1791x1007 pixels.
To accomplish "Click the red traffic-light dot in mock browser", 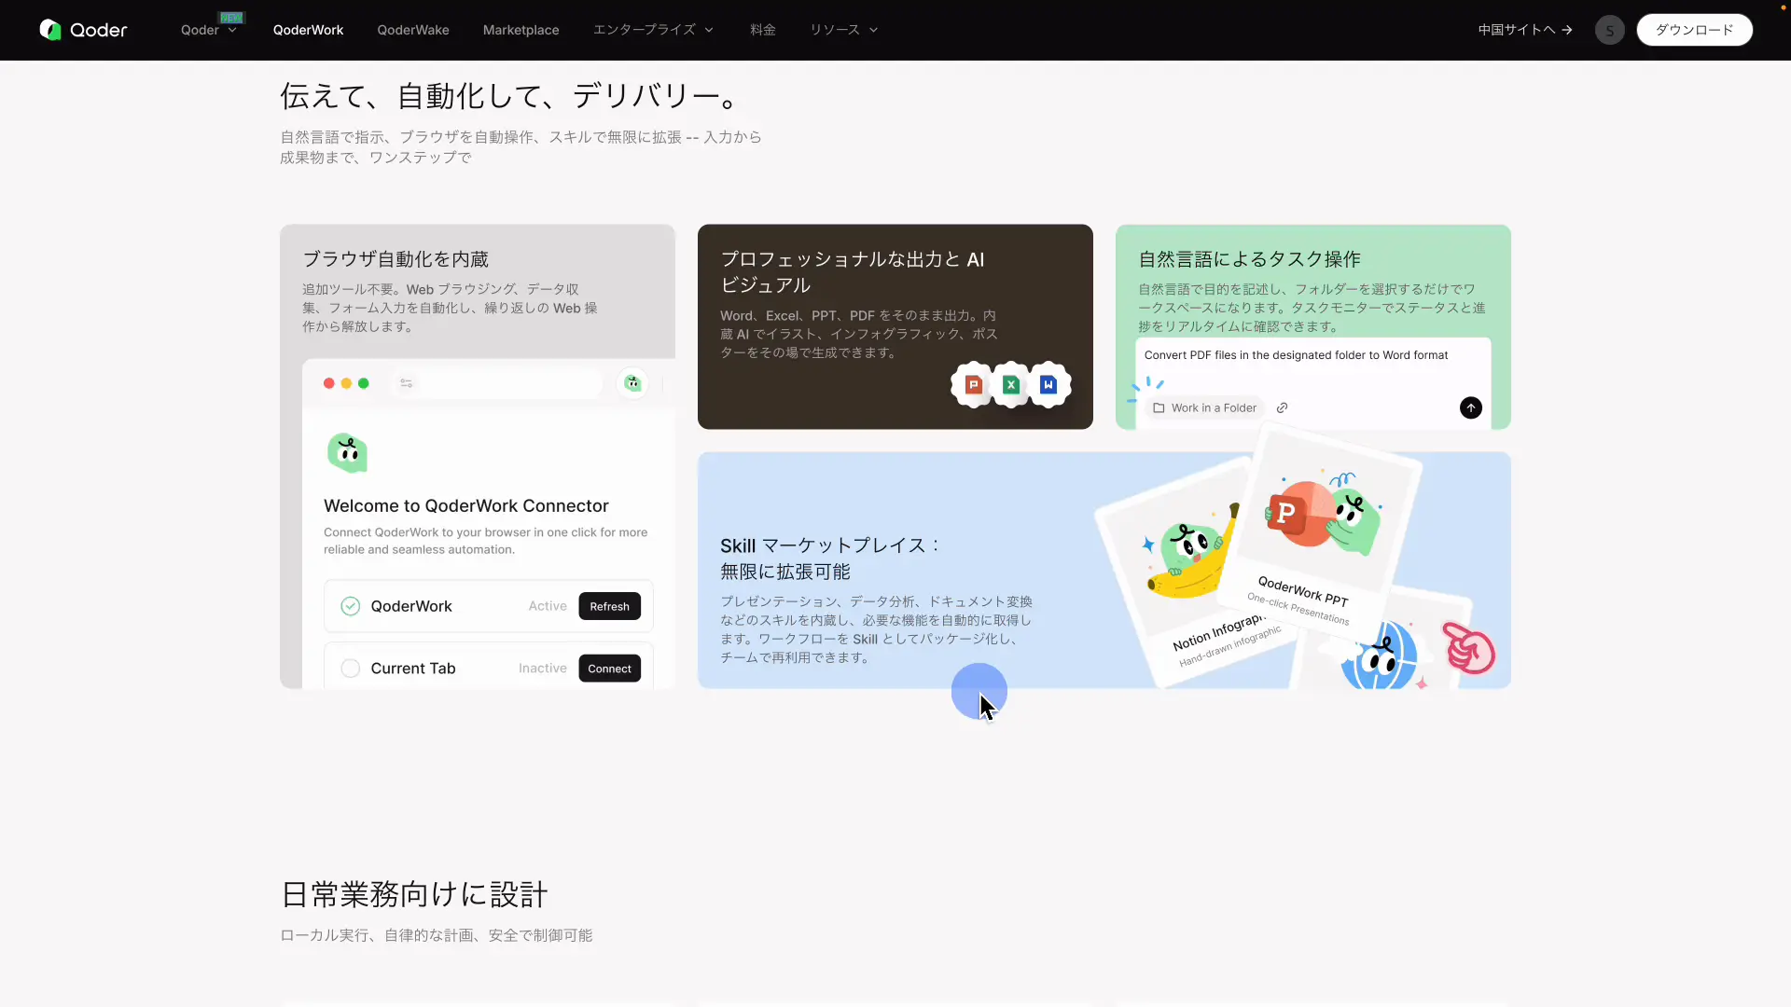I will click(328, 383).
